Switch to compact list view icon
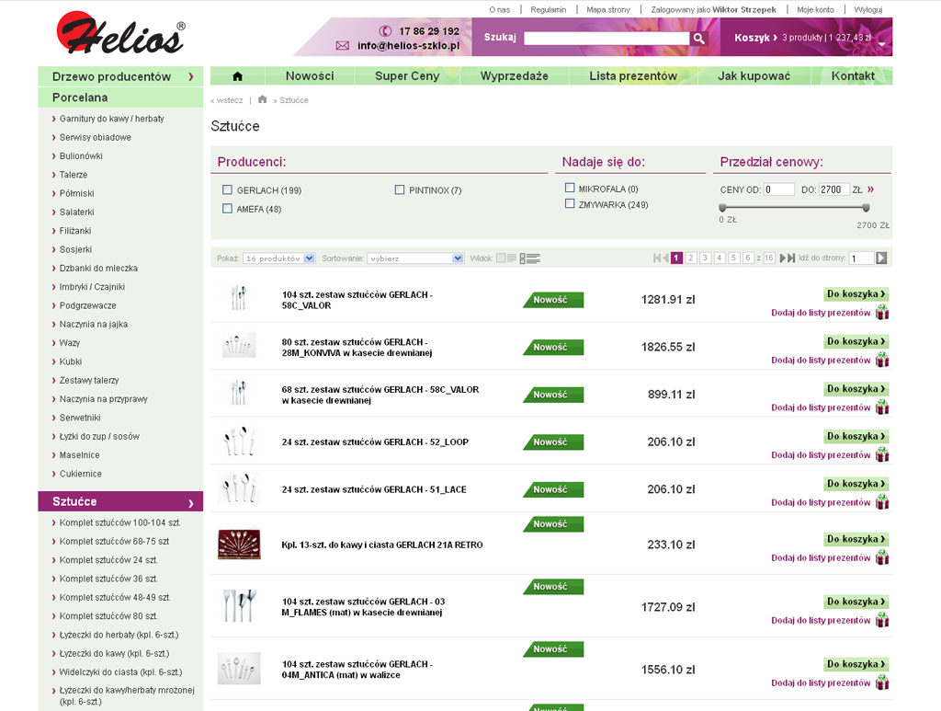Image resolution: width=941 pixels, height=711 pixels. (x=511, y=258)
